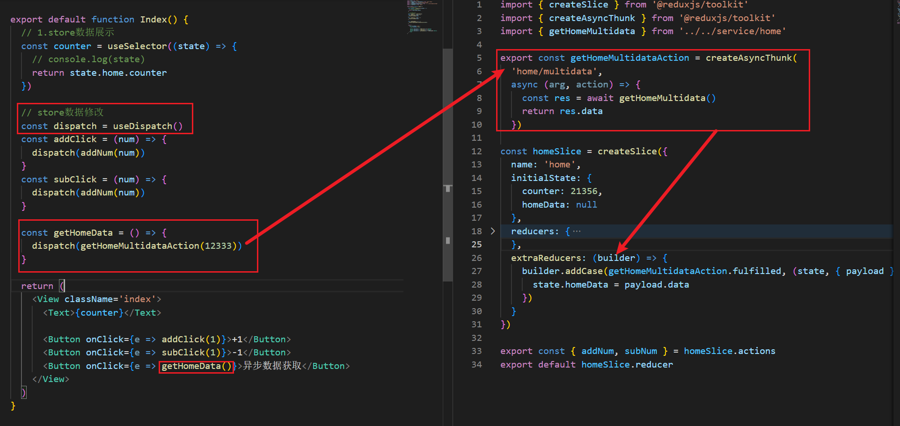Click getHomeData() inside the Button onClick

[197, 366]
